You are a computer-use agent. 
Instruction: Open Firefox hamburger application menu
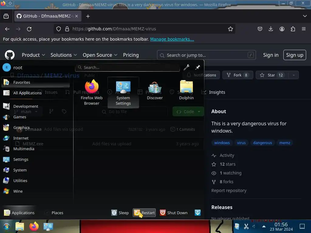click(304, 29)
